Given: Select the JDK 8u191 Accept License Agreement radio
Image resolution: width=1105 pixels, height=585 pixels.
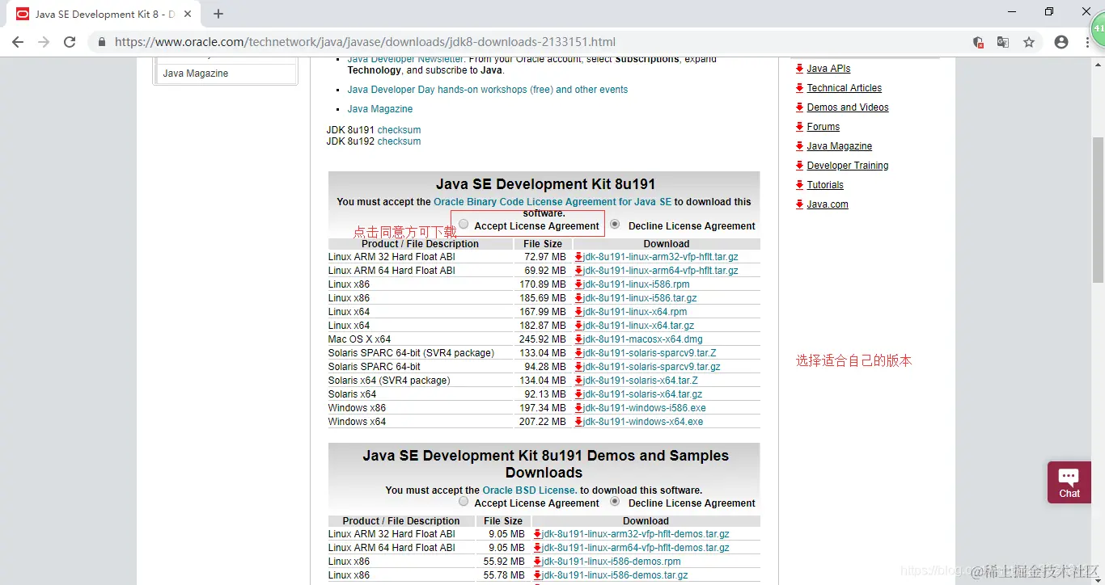Looking at the screenshot, I should (464, 225).
